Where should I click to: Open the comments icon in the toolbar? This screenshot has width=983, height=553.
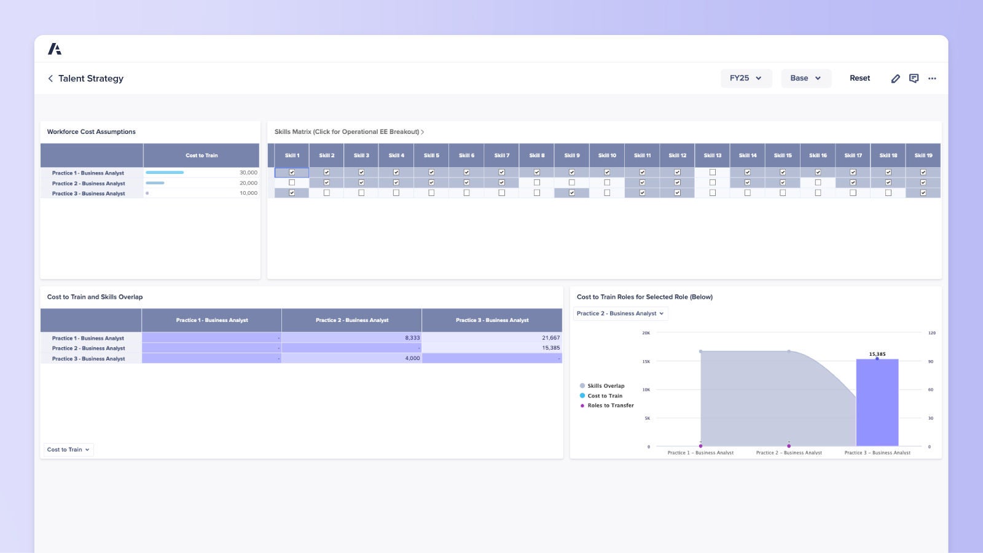(x=914, y=78)
